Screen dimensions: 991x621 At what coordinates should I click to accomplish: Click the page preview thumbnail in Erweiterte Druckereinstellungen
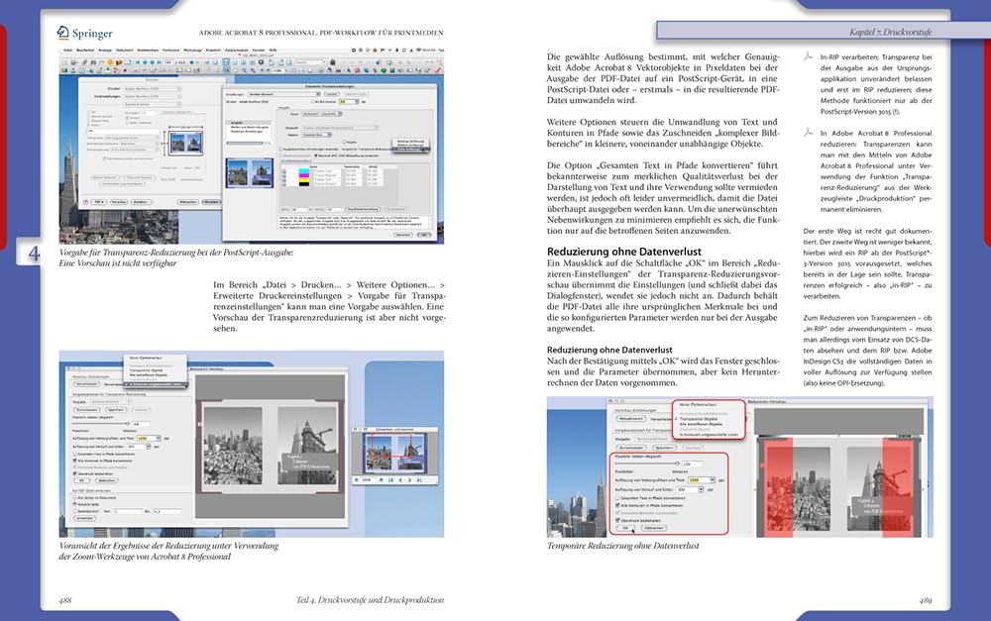(250, 173)
